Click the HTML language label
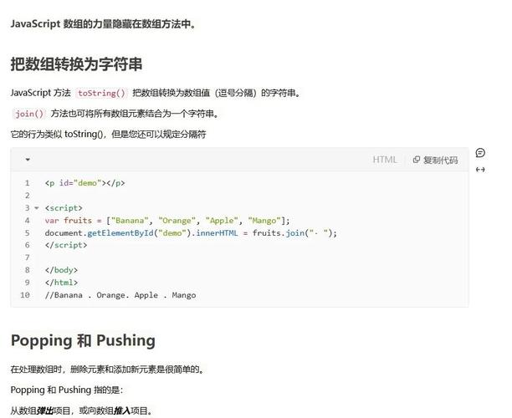 (385, 160)
